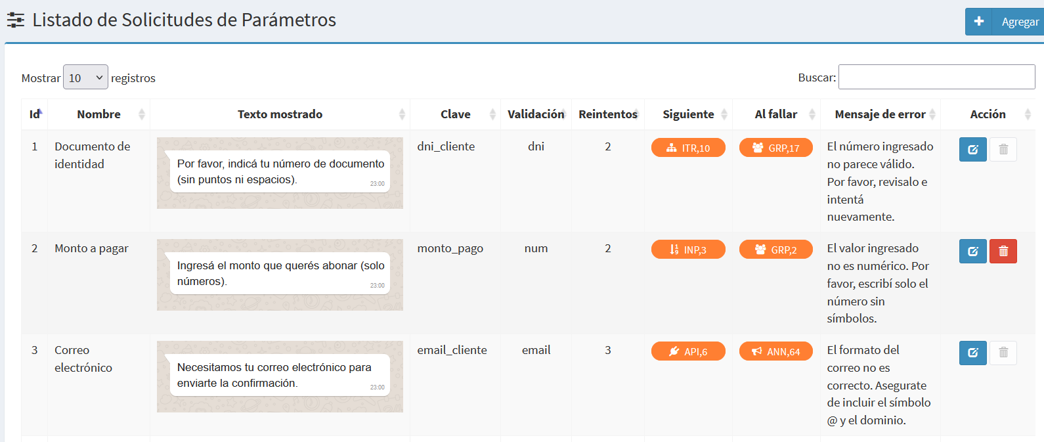Viewport: 1044px width, 442px height.
Task: Sort by Mensaje de error column header
Action: (881, 114)
